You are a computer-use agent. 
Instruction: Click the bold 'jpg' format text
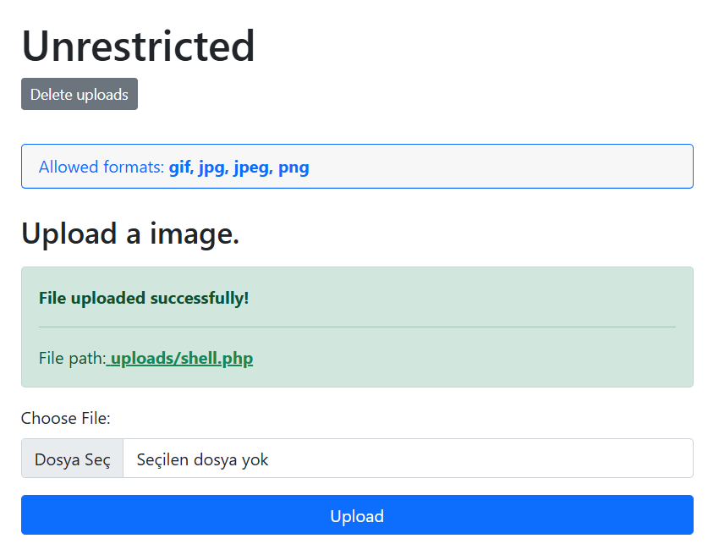click(x=213, y=168)
